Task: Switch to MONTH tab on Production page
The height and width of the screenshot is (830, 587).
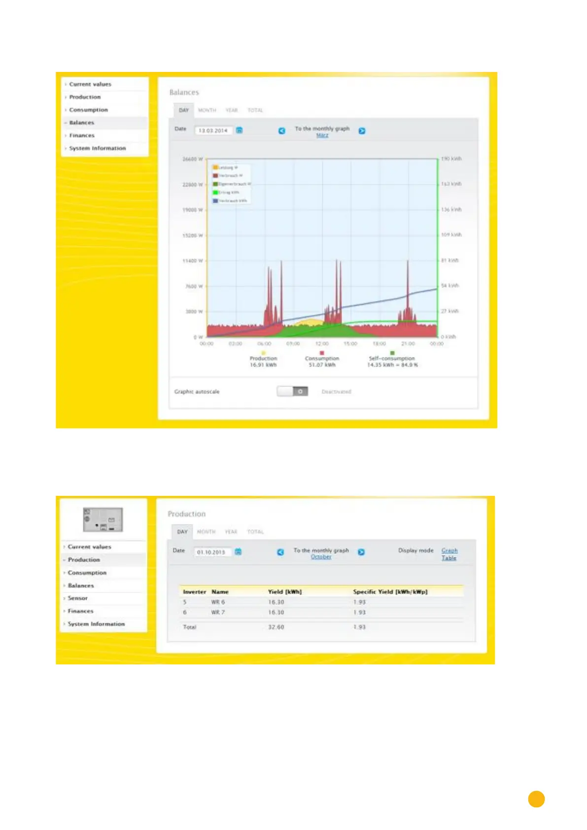Action: [206, 532]
